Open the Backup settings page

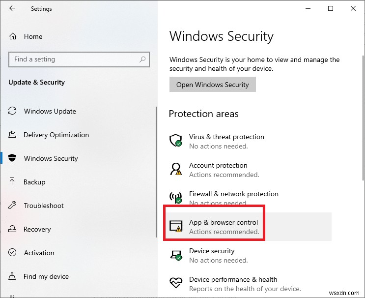pos(34,182)
